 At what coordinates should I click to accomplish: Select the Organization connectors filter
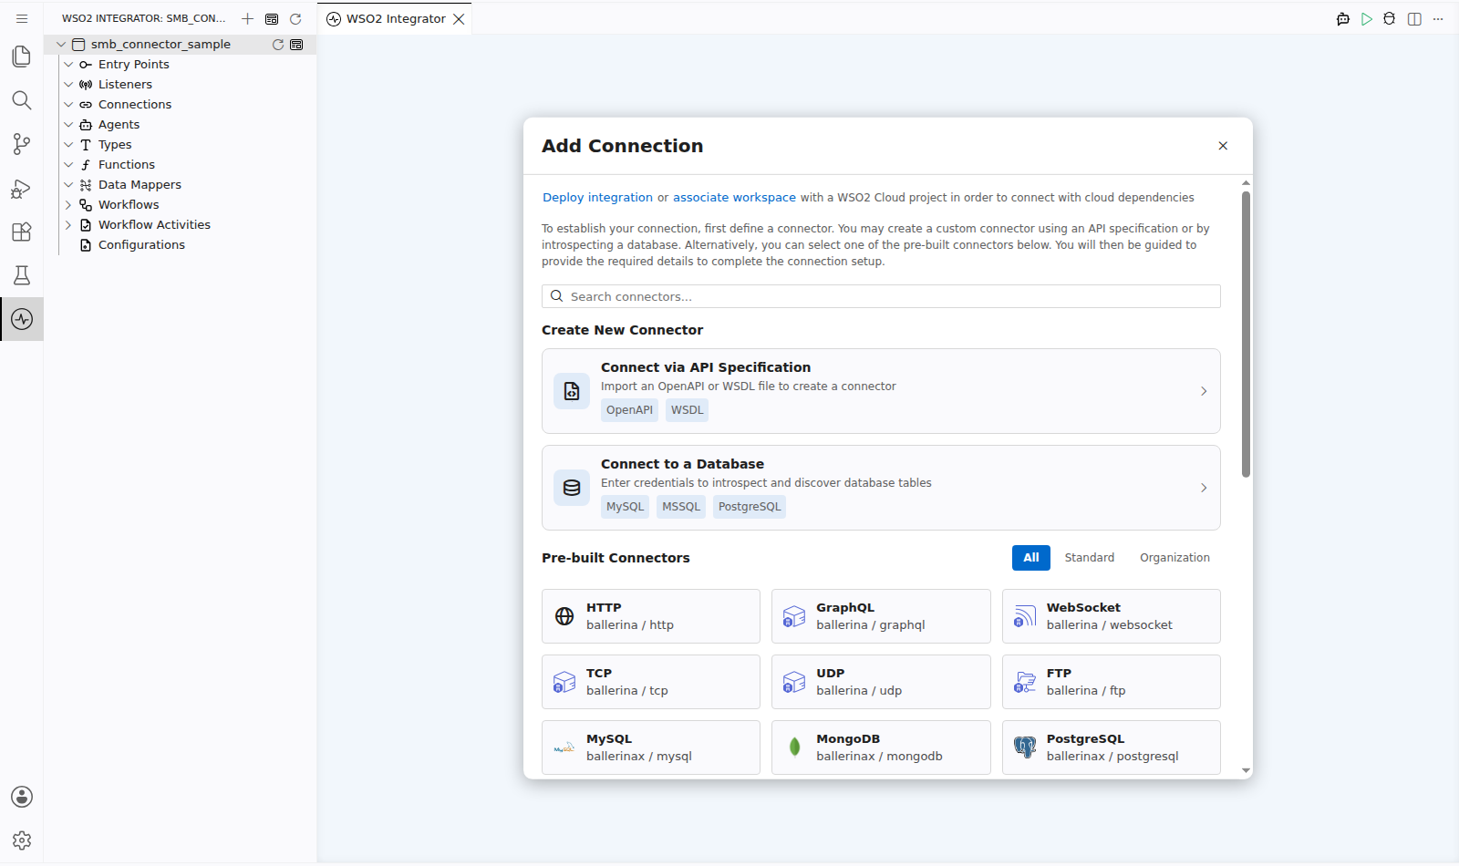1174,558
